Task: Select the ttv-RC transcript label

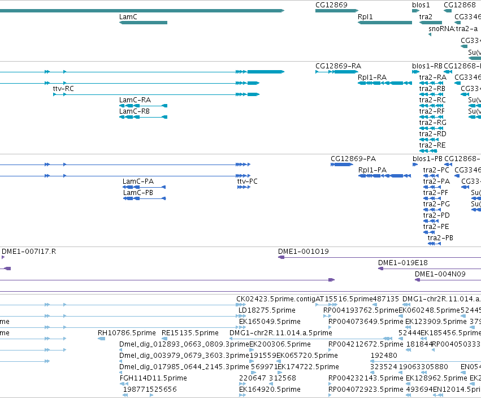Action: coord(63,89)
